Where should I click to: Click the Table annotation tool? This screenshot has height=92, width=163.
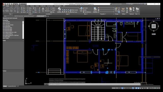pos(52,12)
